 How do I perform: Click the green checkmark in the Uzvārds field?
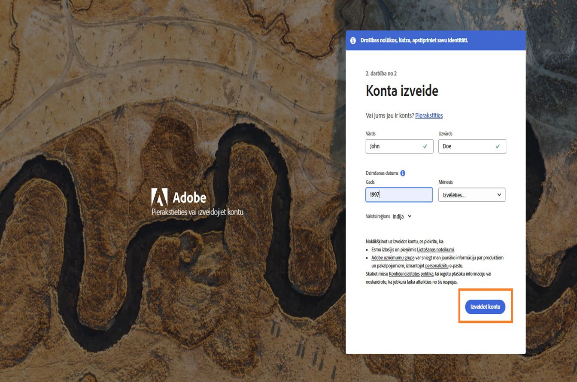pos(497,146)
